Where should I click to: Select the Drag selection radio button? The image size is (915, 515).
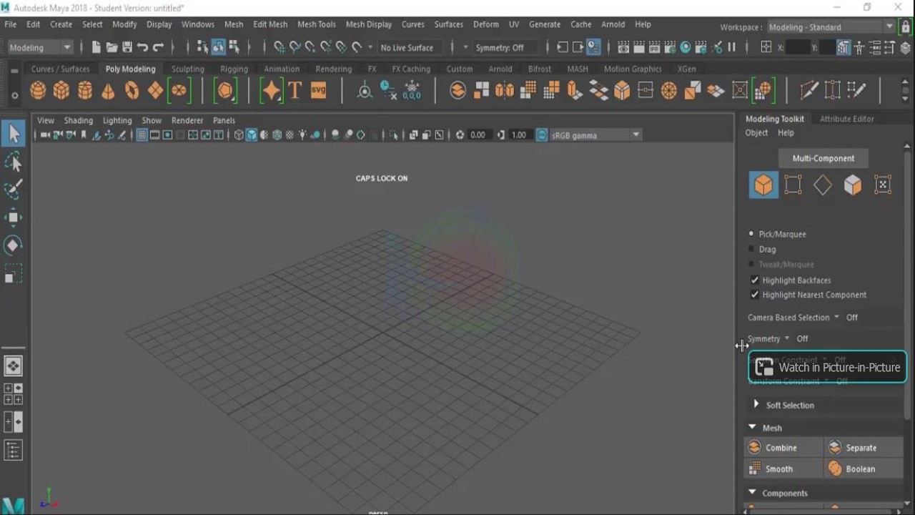click(751, 249)
